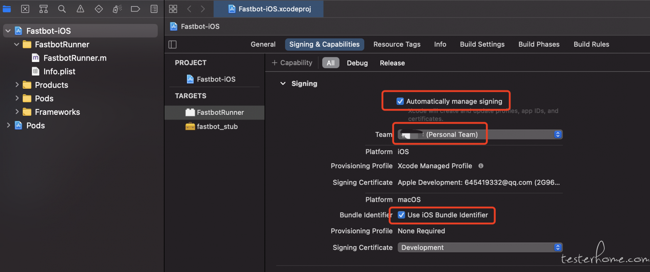
Task: Select FastbotRunner.m file in navigator
Action: [x=75, y=58]
